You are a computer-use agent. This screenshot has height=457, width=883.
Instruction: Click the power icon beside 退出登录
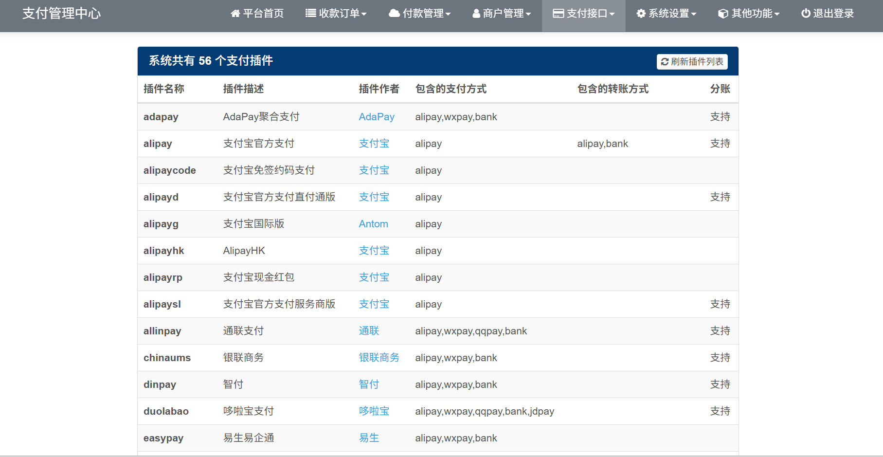806,14
